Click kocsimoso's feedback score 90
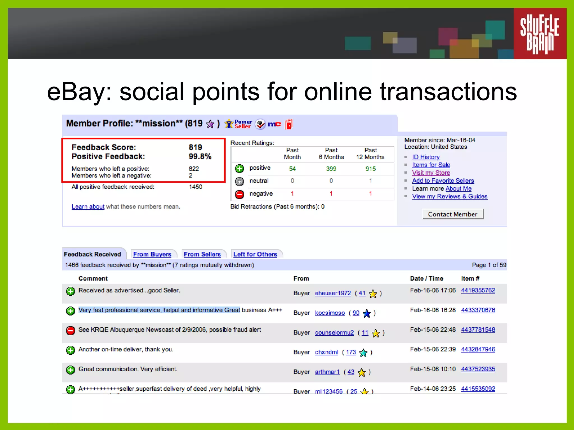 click(x=356, y=313)
